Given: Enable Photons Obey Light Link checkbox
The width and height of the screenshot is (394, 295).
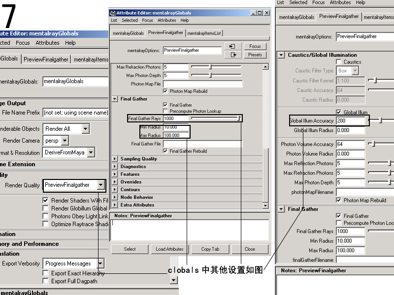Looking at the screenshot, I should tap(45, 216).
